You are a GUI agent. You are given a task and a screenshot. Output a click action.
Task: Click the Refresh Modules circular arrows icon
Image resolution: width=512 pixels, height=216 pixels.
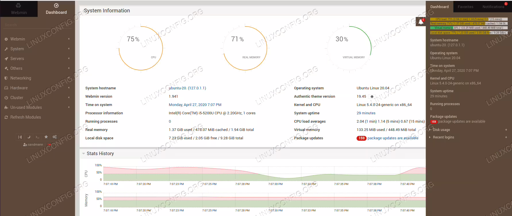tap(6, 117)
